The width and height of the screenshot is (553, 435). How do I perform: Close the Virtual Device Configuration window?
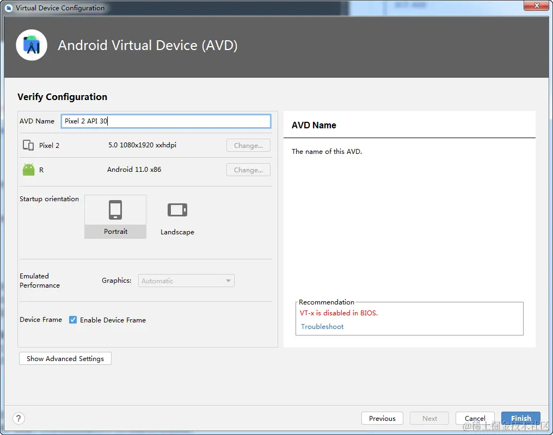pos(537,5)
